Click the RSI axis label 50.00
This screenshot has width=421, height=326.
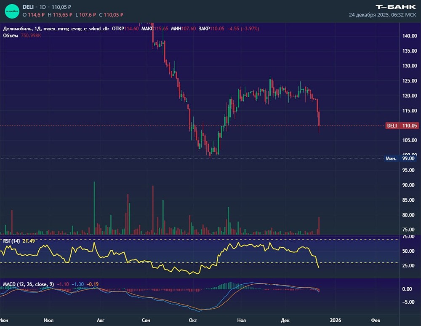[408, 251]
